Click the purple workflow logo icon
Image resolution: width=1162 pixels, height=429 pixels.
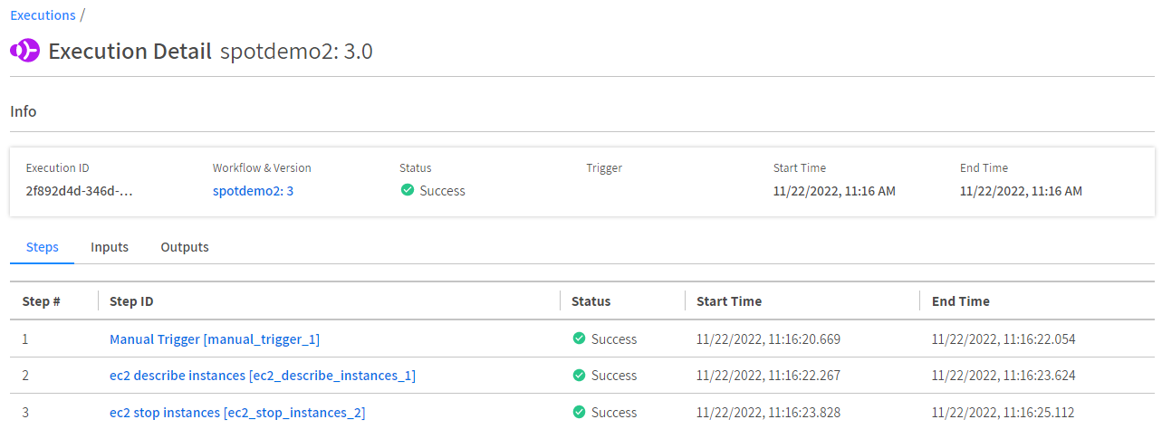24,51
